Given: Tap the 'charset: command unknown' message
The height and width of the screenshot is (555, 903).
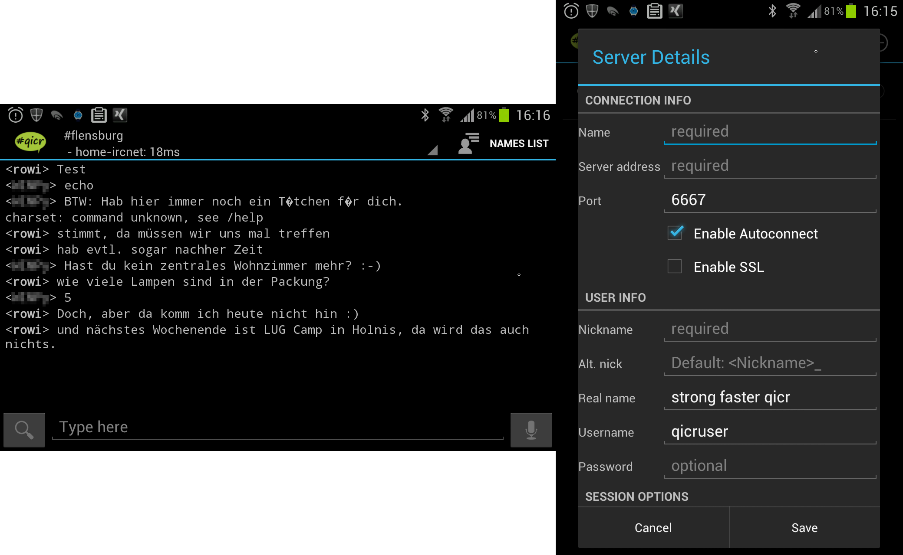Looking at the screenshot, I should [134, 218].
